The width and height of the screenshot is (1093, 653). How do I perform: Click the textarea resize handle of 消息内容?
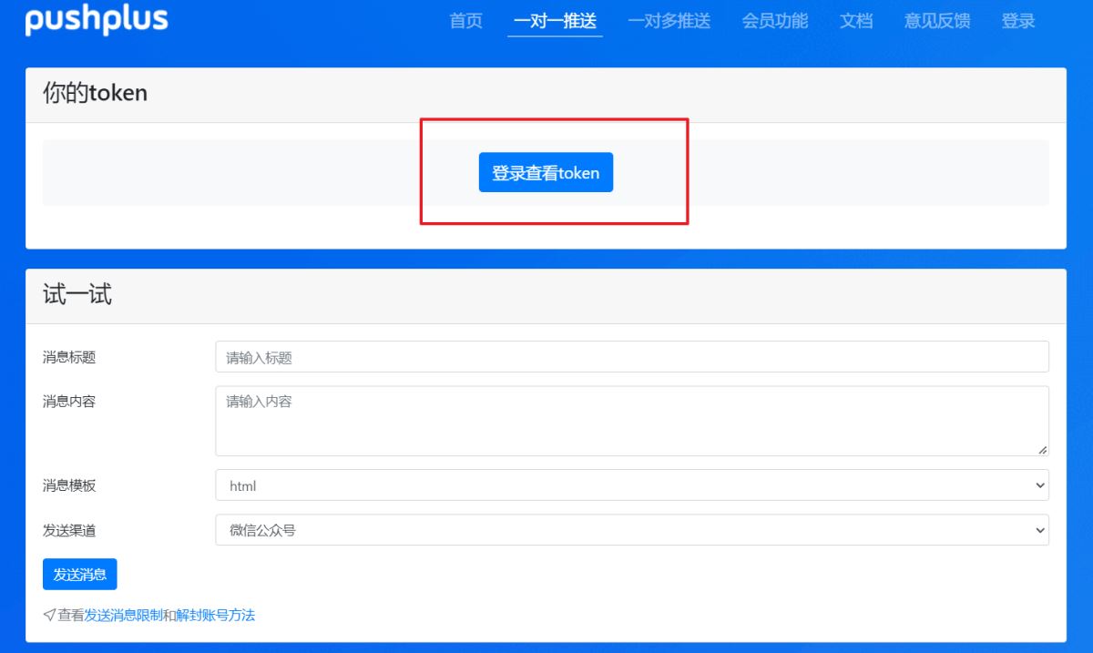pyautogui.click(x=1043, y=449)
